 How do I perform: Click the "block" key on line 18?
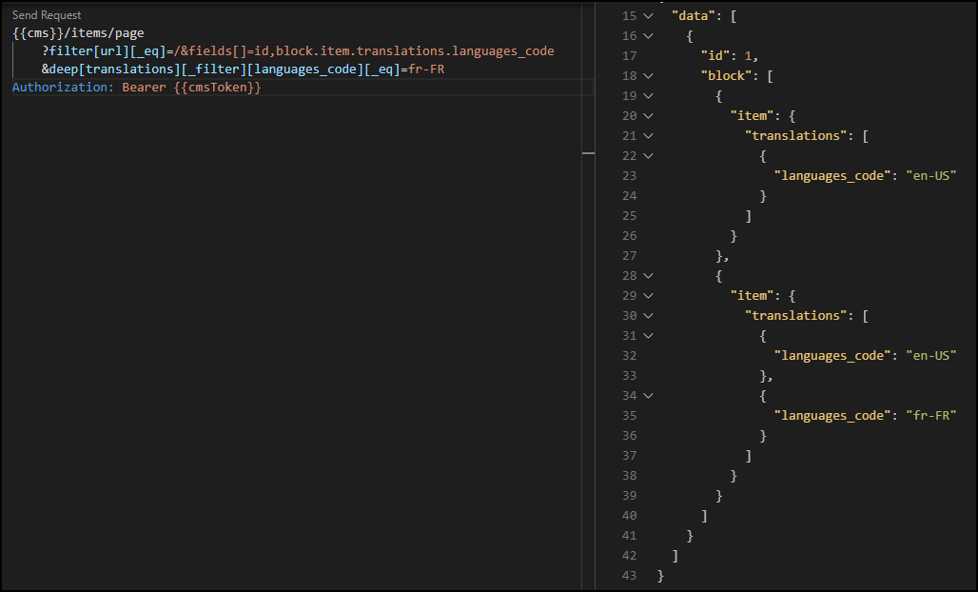[x=727, y=76]
